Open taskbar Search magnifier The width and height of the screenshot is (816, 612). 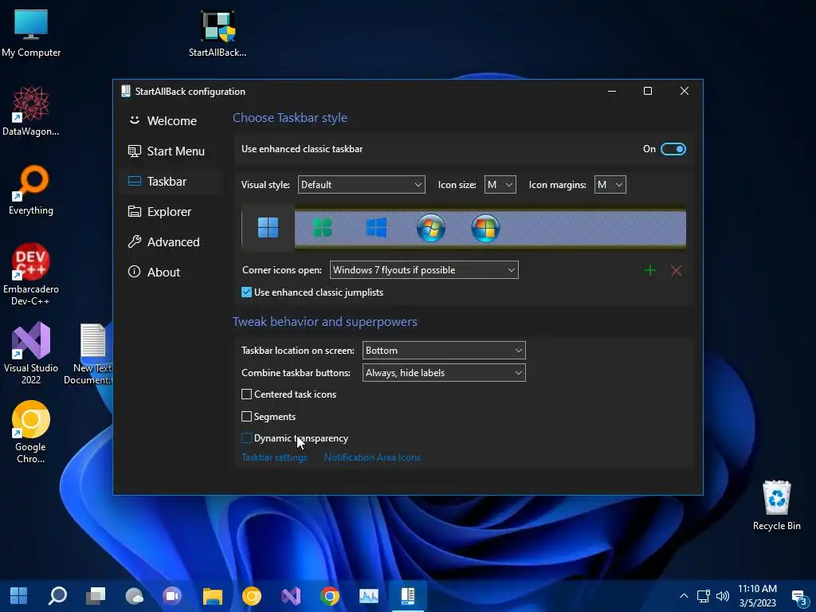point(57,596)
